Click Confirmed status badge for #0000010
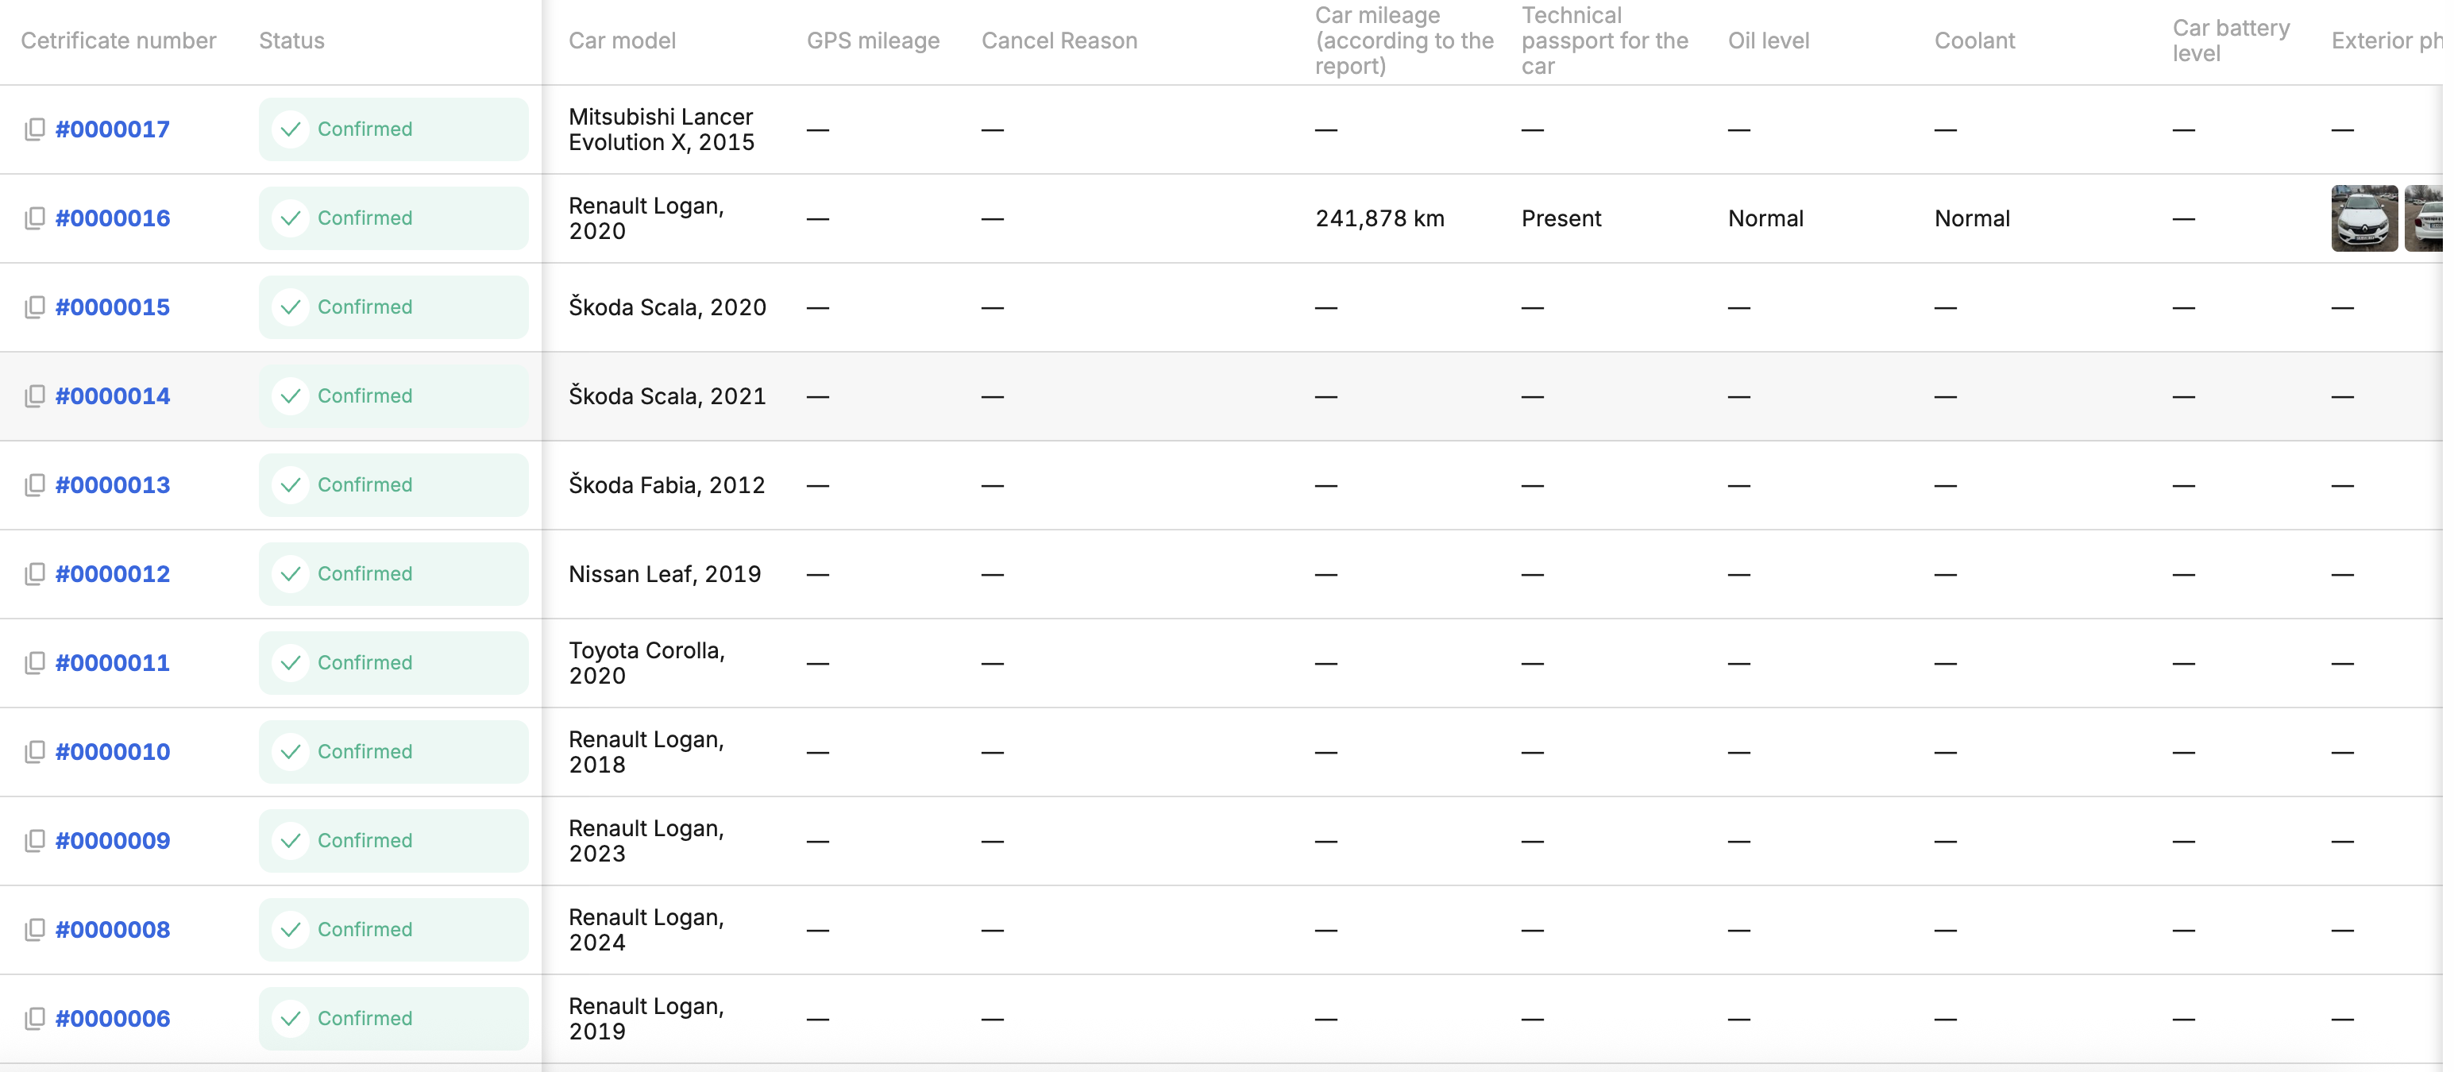Screen dimensions: 2454x1072 click(x=393, y=752)
